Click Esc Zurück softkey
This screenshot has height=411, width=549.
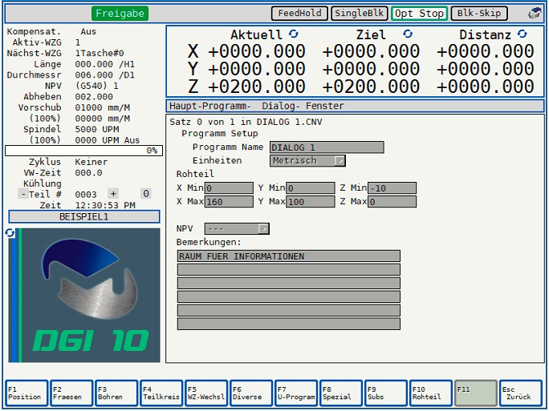click(521, 393)
